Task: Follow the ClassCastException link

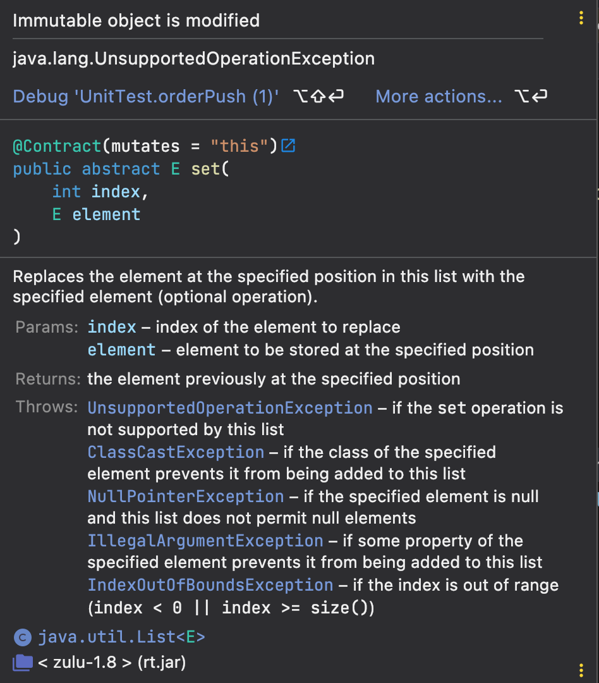Action: (x=176, y=452)
